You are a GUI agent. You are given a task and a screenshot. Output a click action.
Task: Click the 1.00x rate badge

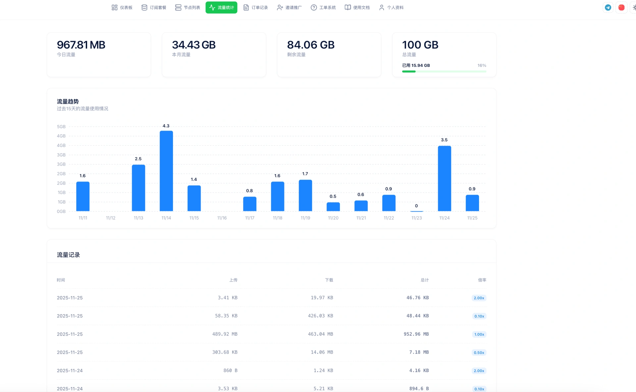pos(479,334)
